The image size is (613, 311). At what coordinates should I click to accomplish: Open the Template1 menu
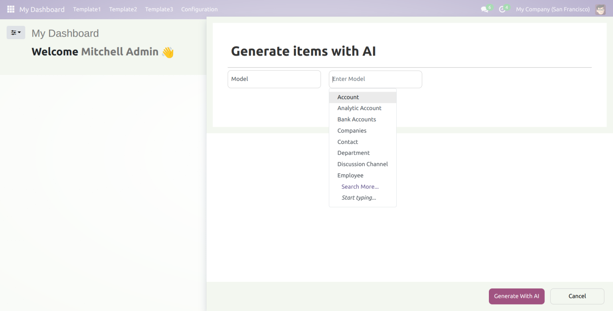(87, 9)
